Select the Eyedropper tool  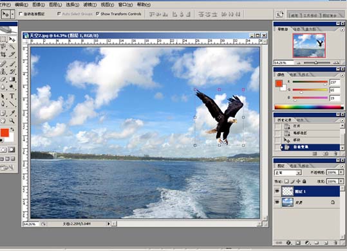pos(12,113)
